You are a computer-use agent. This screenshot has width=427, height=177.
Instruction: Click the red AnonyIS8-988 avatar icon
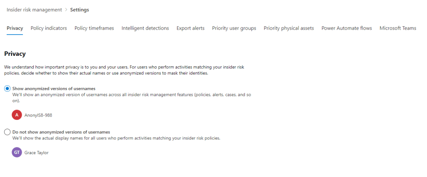point(17,115)
